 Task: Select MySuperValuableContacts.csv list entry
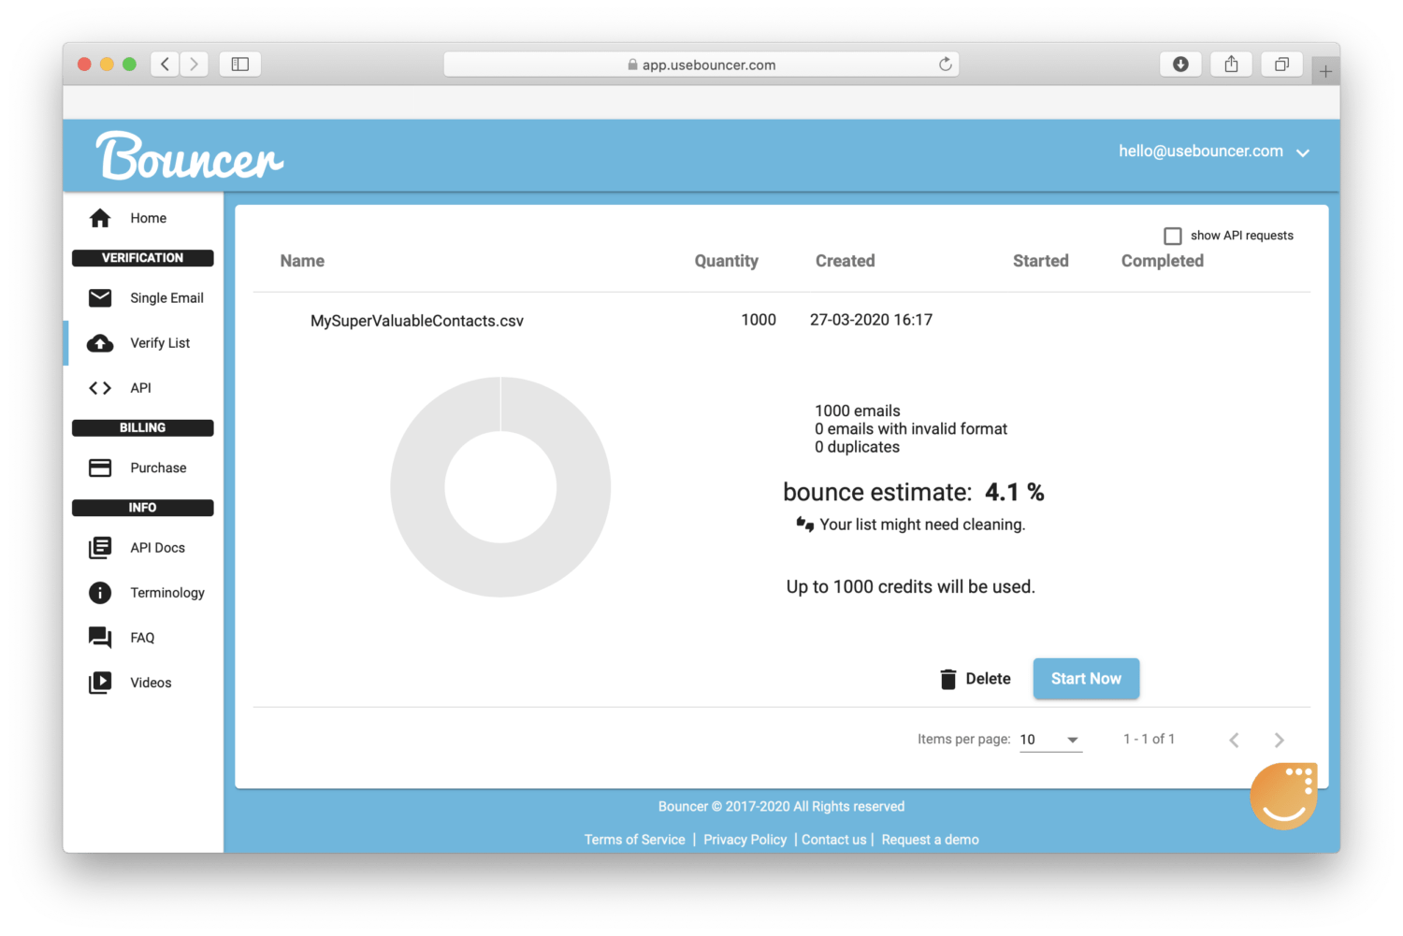click(x=417, y=320)
